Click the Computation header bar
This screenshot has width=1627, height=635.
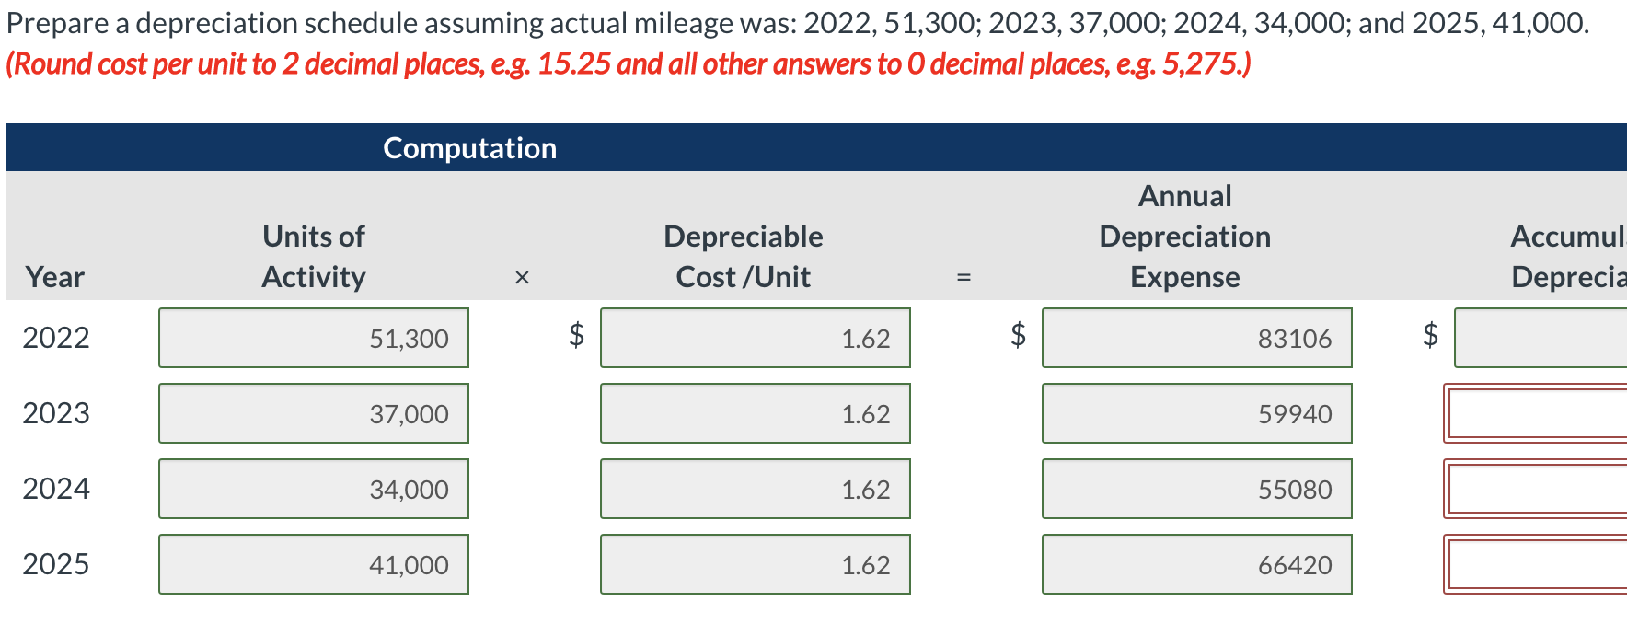468,147
